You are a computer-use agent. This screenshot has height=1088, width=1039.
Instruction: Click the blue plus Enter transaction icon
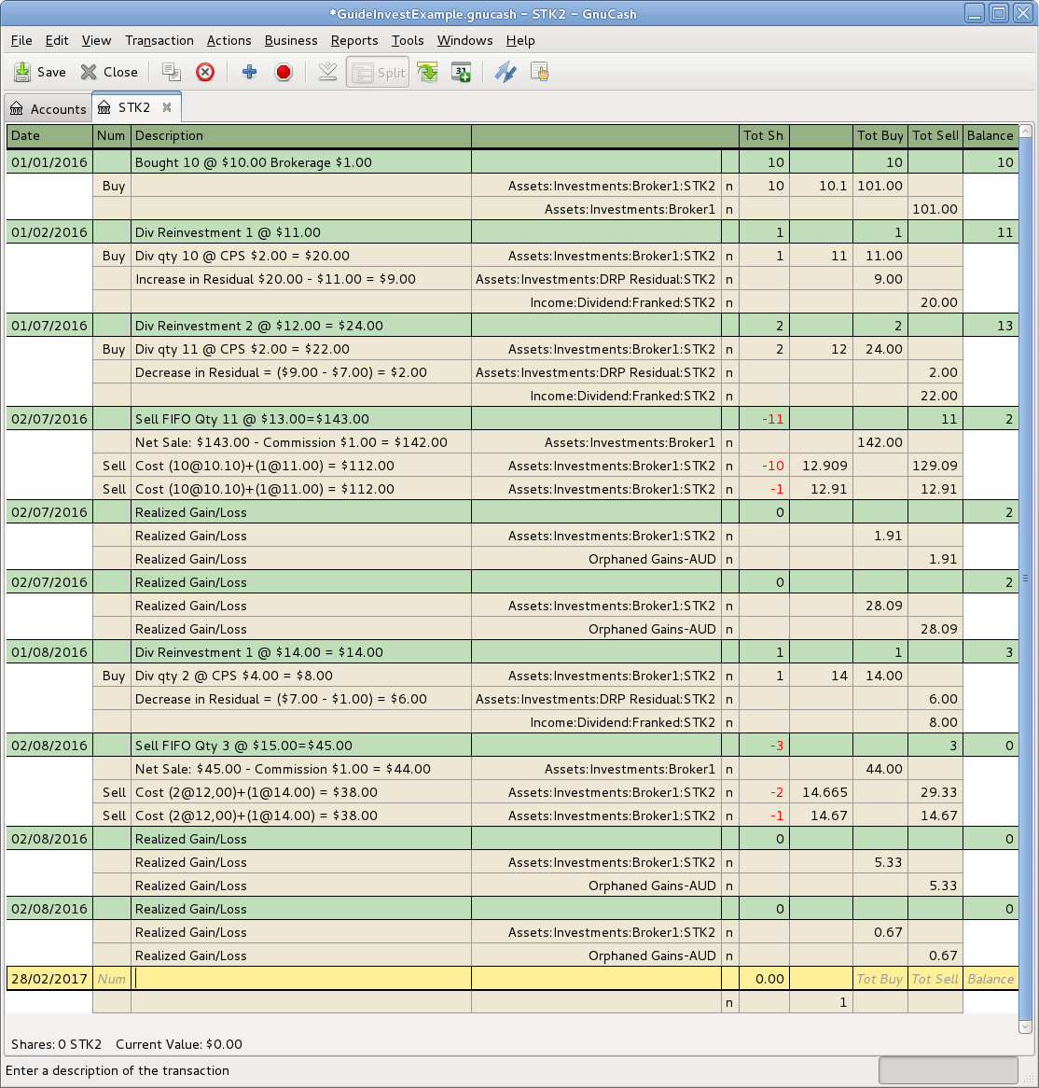pyautogui.click(x=249, y=72)
